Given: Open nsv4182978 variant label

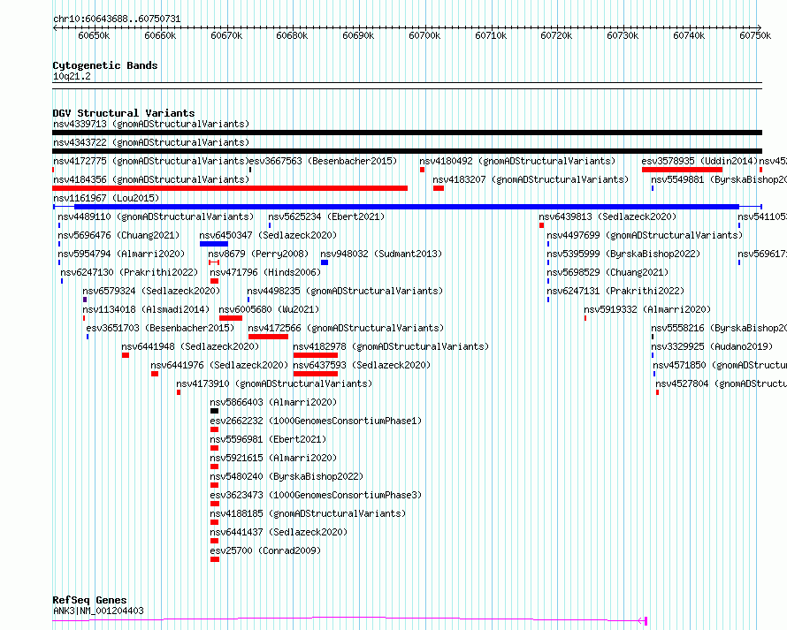Looking at the screenshot, I should pos(391,346).
